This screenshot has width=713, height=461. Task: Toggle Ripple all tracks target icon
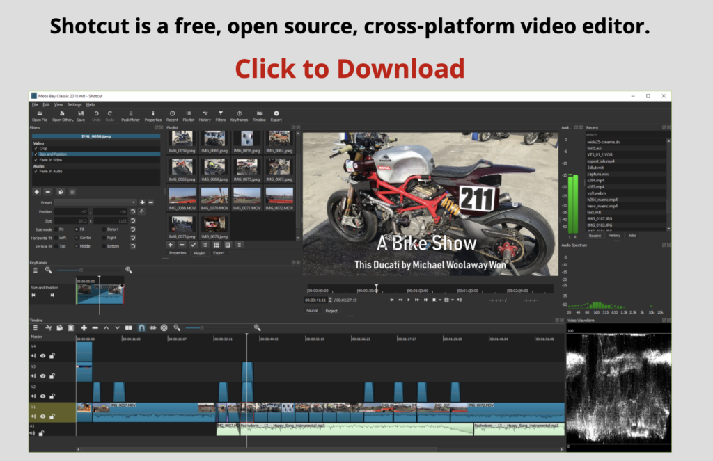point(164,327)
